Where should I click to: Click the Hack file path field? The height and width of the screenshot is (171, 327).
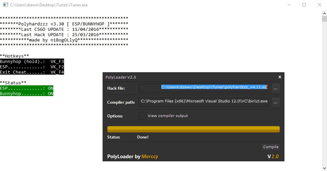click(204, 88)
